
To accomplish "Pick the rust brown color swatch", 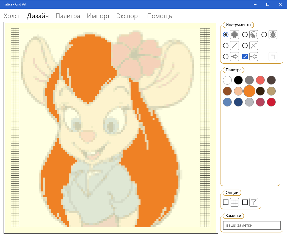I will [227, 91].
